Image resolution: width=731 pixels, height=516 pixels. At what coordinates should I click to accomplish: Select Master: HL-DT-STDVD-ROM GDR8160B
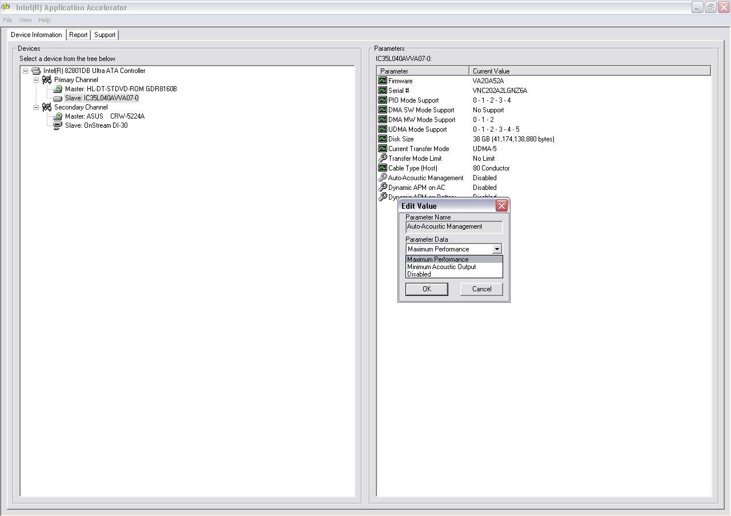[x=121, y=89]
